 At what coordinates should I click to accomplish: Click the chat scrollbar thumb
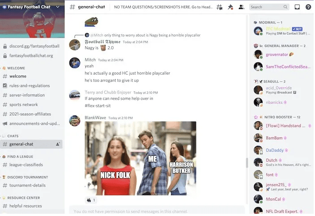click(247, 163)
